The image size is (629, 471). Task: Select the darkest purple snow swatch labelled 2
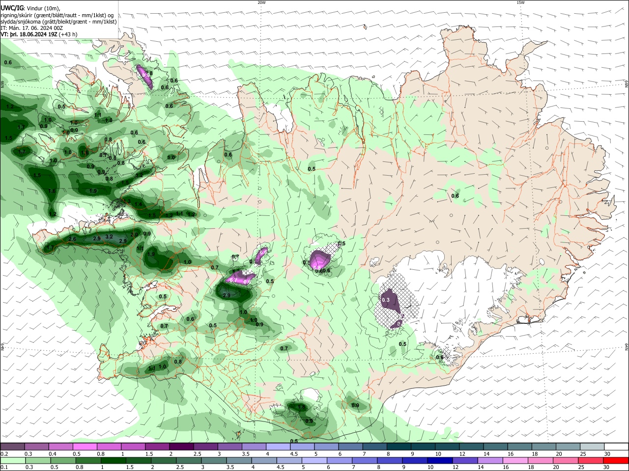(x=181, y=447)
